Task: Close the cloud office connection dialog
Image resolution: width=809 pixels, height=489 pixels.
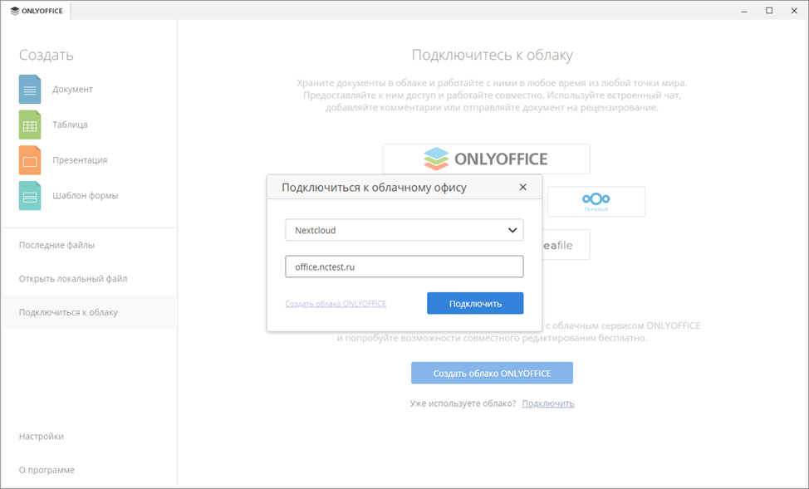Action: pos(522,187)
